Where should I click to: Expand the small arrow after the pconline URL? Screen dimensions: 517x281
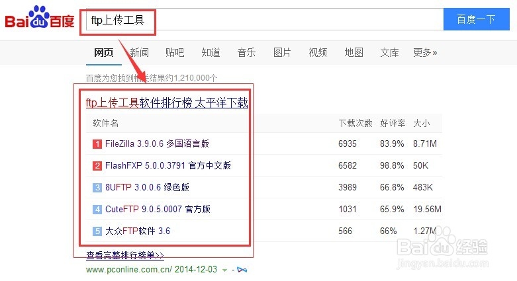click(x=224, y=270)
